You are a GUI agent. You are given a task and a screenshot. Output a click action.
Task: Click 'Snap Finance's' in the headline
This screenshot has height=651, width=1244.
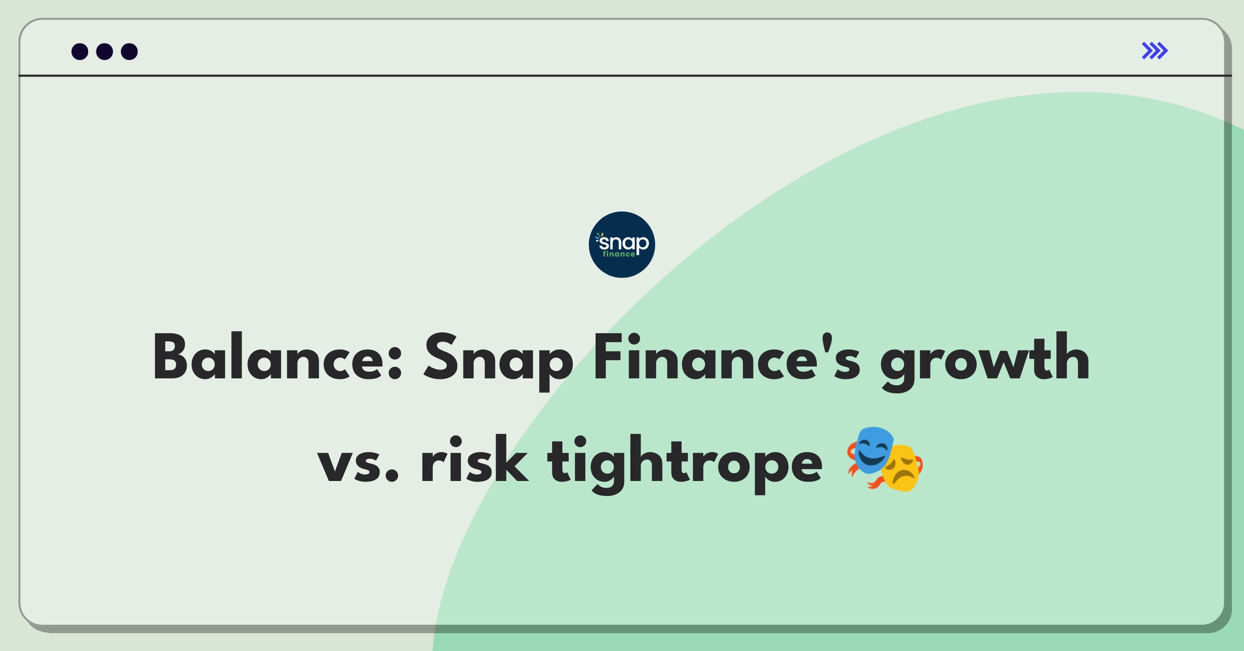642,361
